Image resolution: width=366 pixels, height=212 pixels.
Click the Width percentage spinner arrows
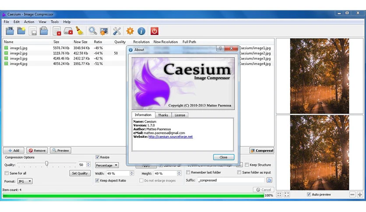[x=132, y=173]
